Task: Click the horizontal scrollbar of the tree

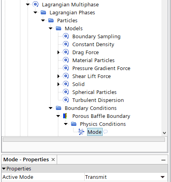Action: [84, 139]
